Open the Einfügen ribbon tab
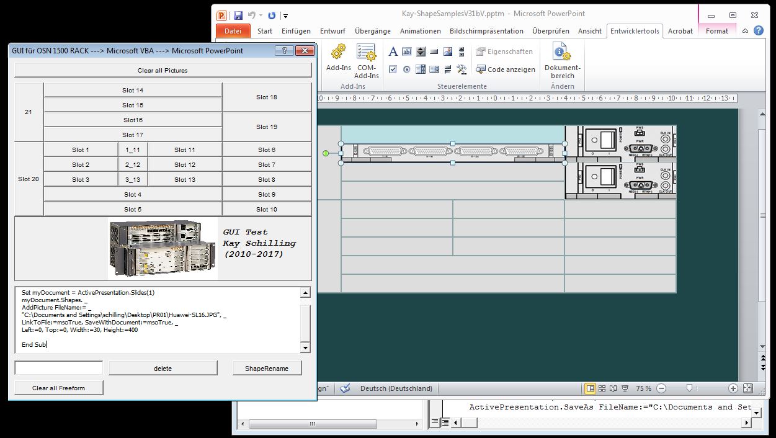The height and width of the screenshot is (438, 776). 296,31
